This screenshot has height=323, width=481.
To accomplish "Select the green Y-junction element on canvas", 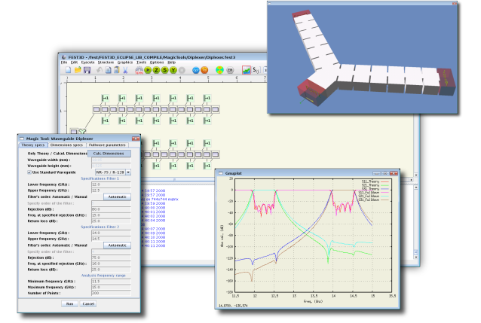I will [x=82, y=132].
